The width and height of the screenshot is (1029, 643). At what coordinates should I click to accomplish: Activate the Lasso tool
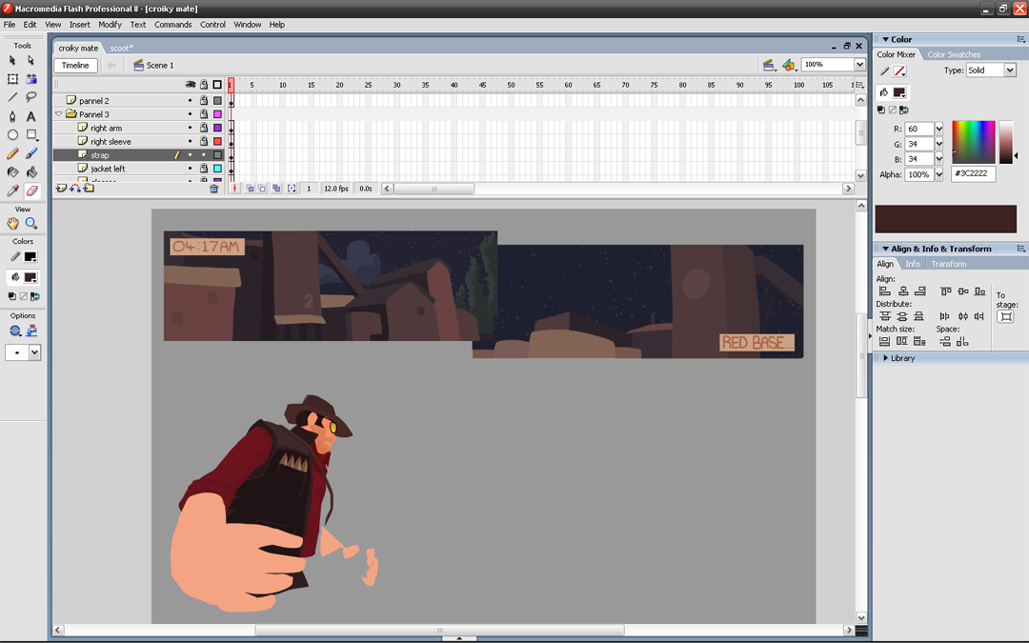coord(31,97)
